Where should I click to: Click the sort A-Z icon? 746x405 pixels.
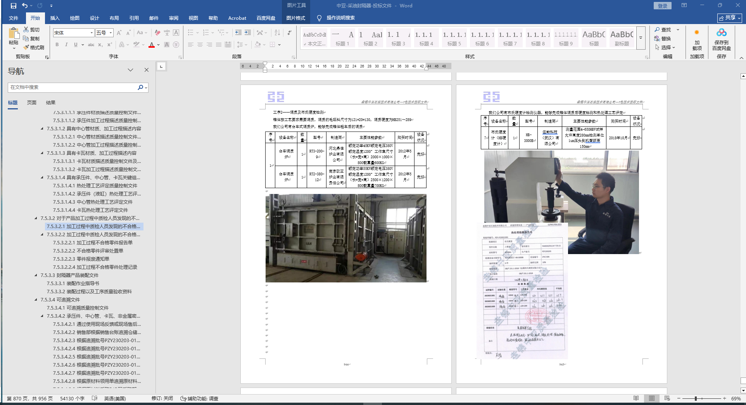pyautogui.click(x=277, y=33)
